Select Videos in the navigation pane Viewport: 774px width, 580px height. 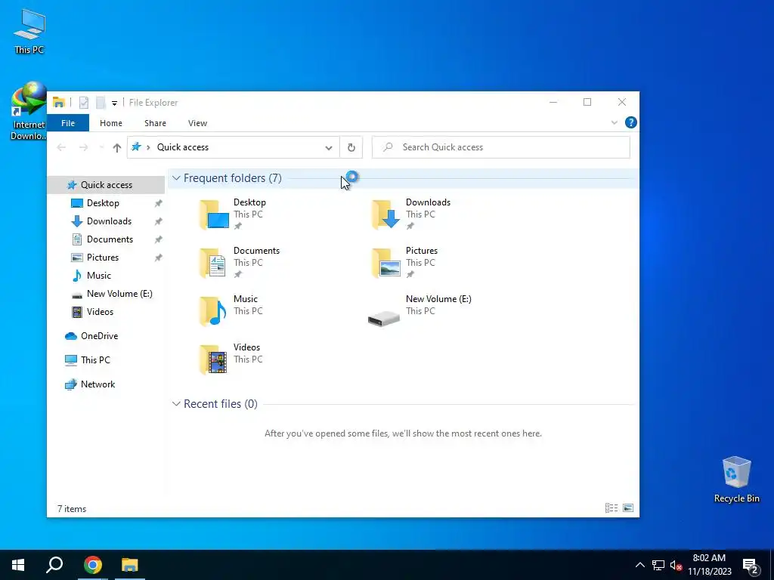click(100, 312)
